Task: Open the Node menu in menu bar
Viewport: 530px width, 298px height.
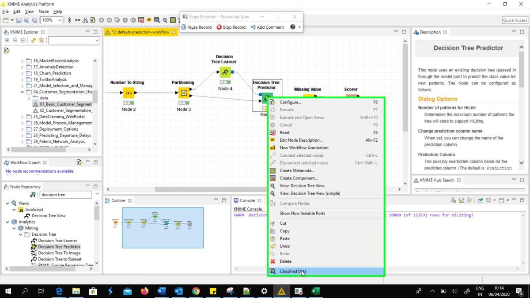Action: [x=44, y=11]
